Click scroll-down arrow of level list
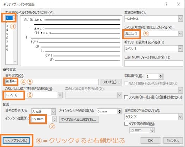 [15, 61]
